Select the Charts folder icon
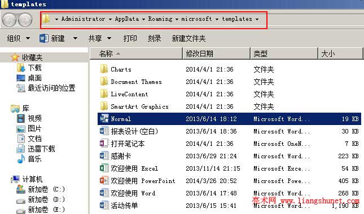The width and height of the screenshot is (364, 214). tap(104, 69)
